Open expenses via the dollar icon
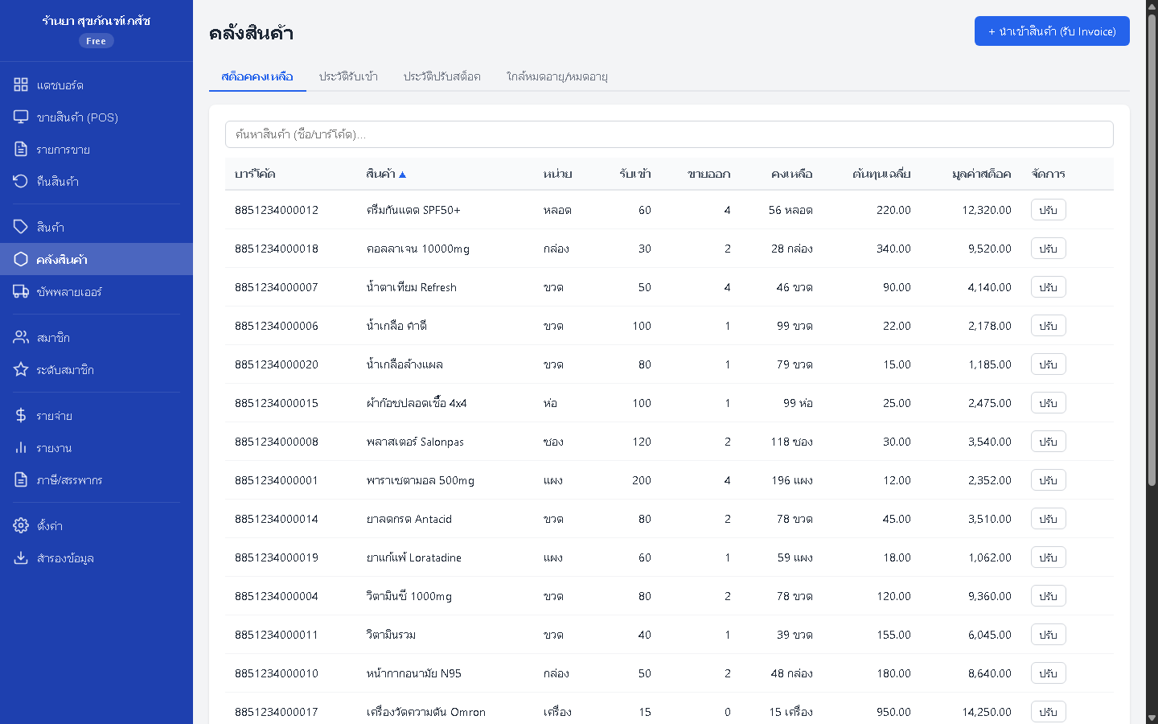Image resolution: width=1158 pixels, height=724 pixels. (x=21, y=415)
